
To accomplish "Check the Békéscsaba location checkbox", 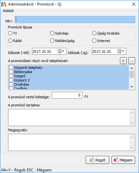I will tap(11, 72).
